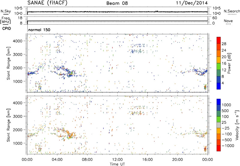Viewport: 240px width, 166px height.
Task: Click the grey Velocity colorbar segment between 25 and -25
Action: (x=219, y=125)
